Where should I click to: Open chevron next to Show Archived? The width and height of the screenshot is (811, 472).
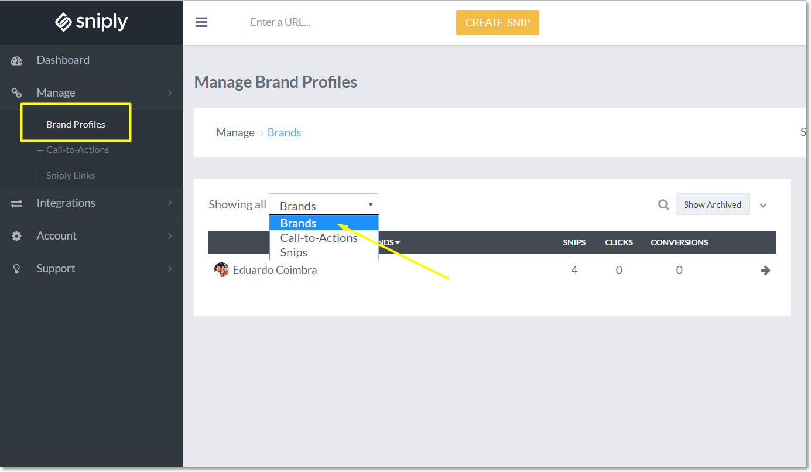(763, 206)
